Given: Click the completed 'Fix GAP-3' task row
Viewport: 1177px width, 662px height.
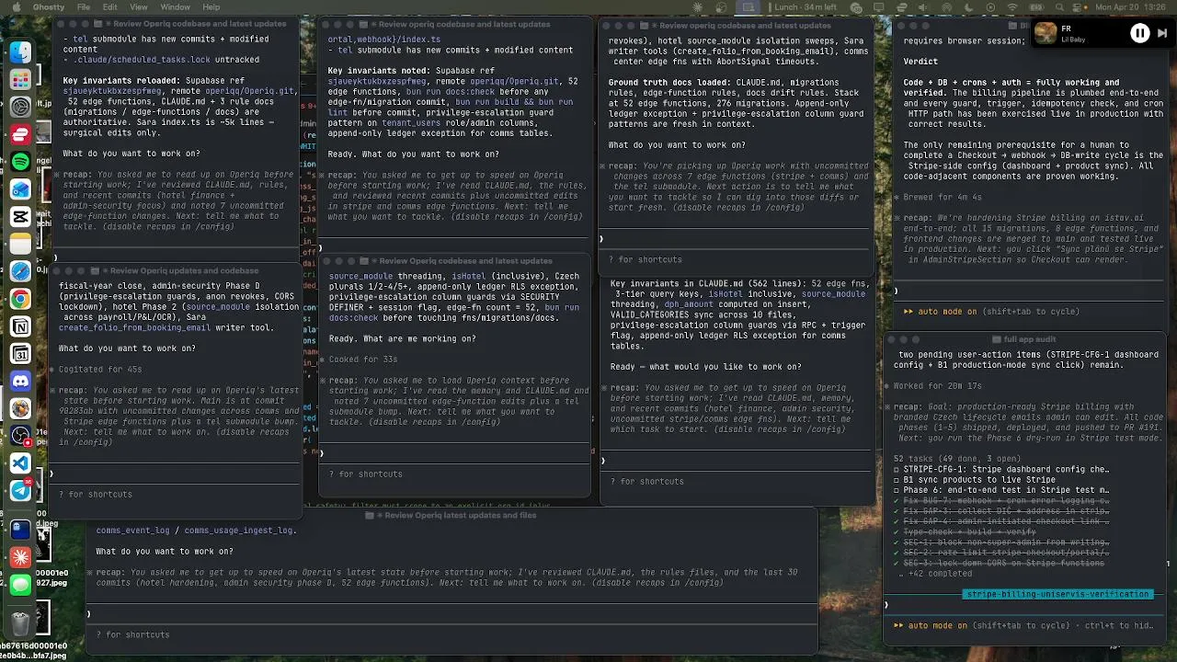Looking at the screenshot, I should pos(1001,511).
